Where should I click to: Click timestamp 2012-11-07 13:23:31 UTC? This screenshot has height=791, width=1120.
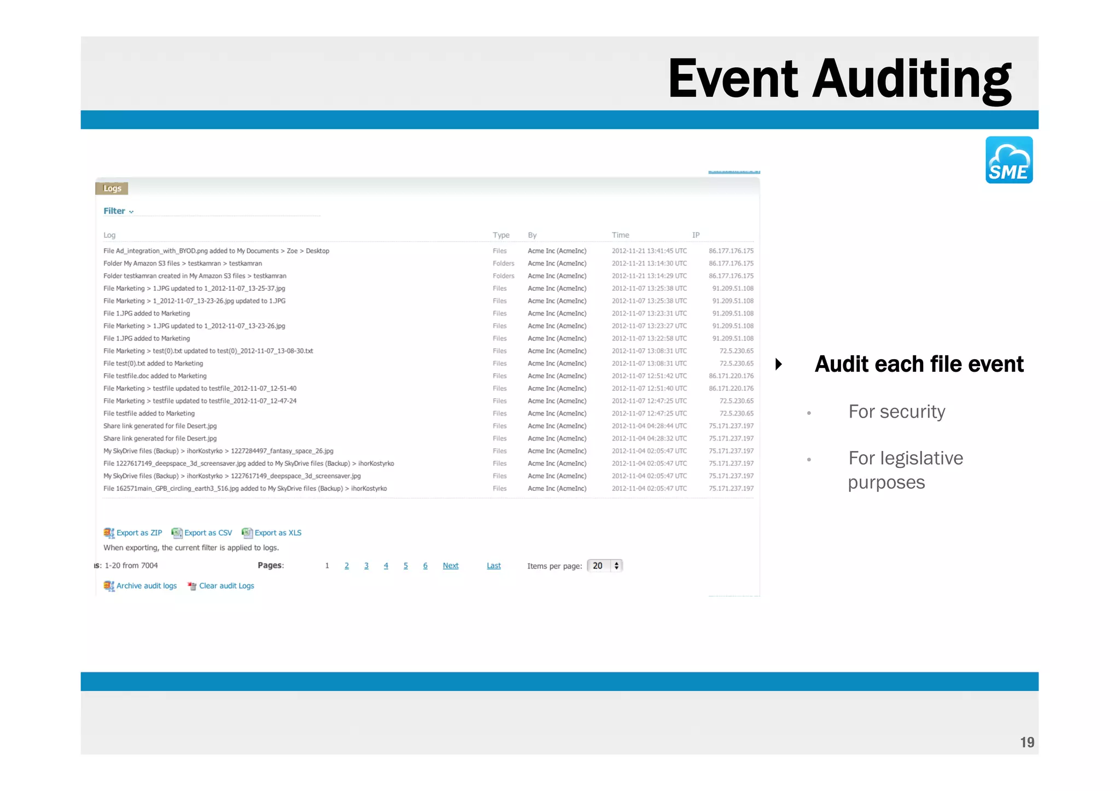pyautogui.click(x=649, y=314)
